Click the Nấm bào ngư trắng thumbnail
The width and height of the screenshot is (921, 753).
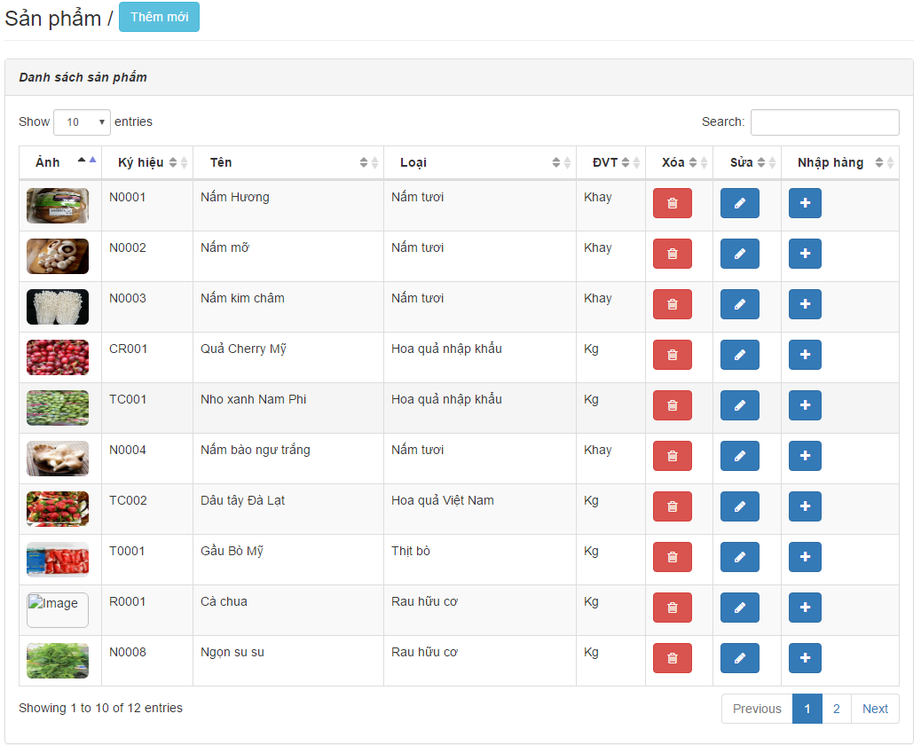point(58,459)
